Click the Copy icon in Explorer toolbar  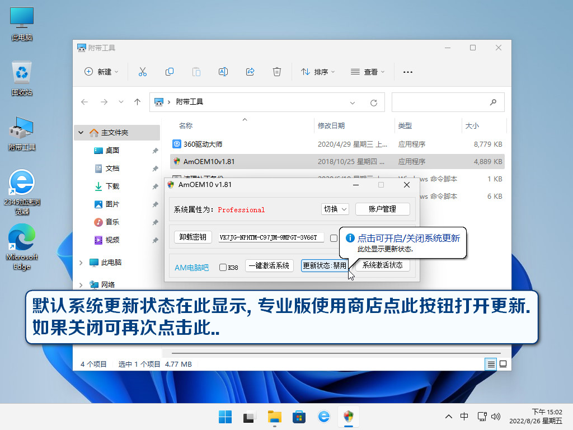[169, 72]
